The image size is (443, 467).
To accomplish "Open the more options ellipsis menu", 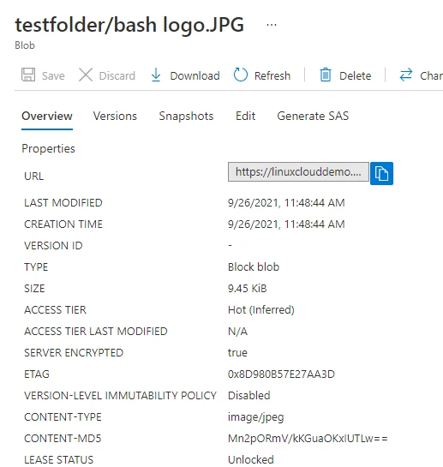I will pos(272,25).
